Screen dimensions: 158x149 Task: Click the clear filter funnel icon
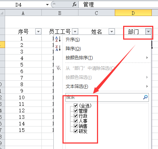click(58, 68)
